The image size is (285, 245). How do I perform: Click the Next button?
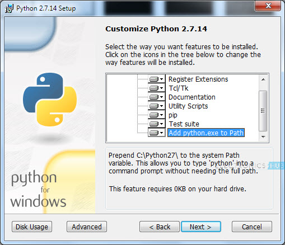[201, 227]
